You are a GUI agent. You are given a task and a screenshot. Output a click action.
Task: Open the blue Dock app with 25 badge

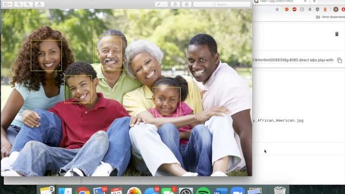[151, 190]
